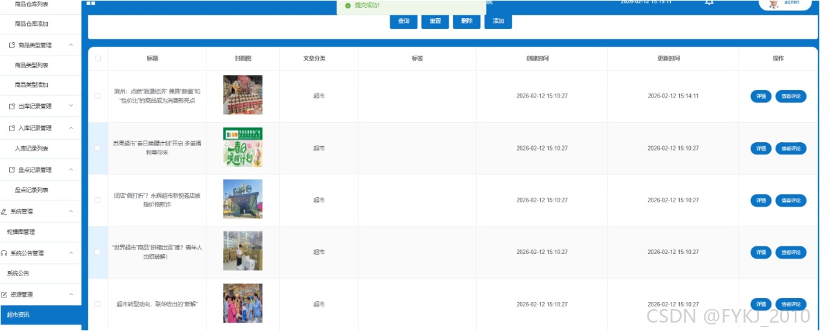Open 查看评论 for the "世界超市" article
Screen dimensions: 820x331
click(x=791, y=252)
